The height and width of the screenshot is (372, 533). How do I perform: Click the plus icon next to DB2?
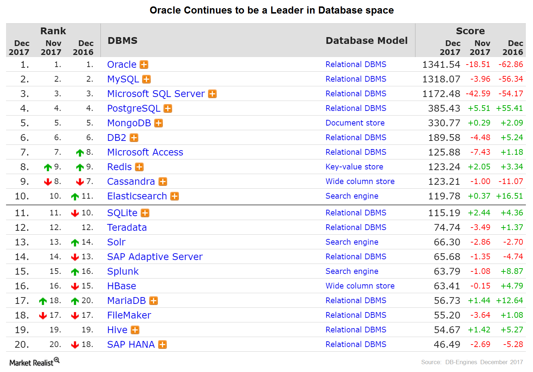pos(134,138)
